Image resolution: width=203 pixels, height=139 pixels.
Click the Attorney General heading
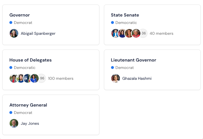[x=28, y=105]
